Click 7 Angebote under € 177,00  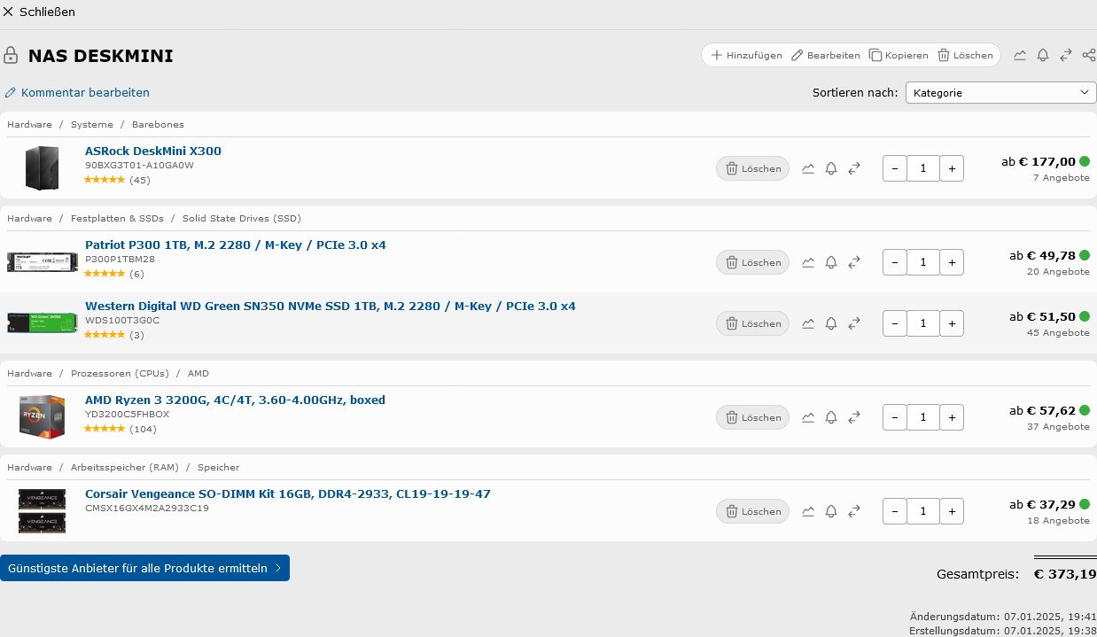click(x=1061, y=177)
